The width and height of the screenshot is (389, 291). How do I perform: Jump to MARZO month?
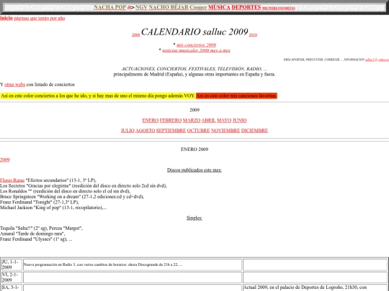[x=192, y=121]
